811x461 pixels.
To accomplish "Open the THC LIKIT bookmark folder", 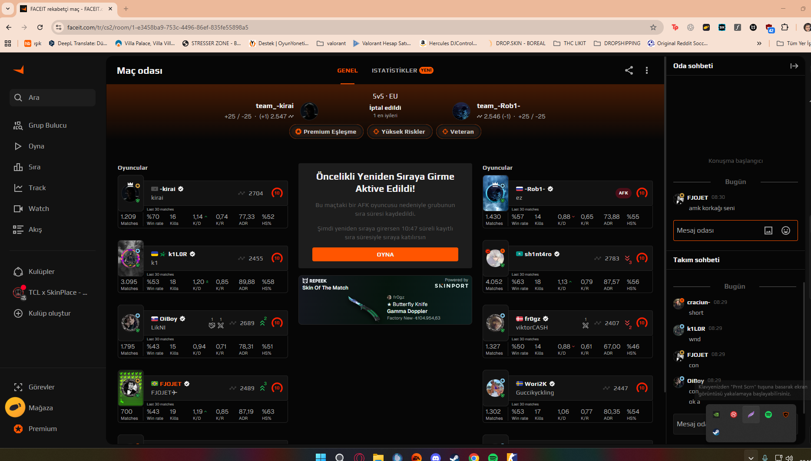I will pos(569,43).
